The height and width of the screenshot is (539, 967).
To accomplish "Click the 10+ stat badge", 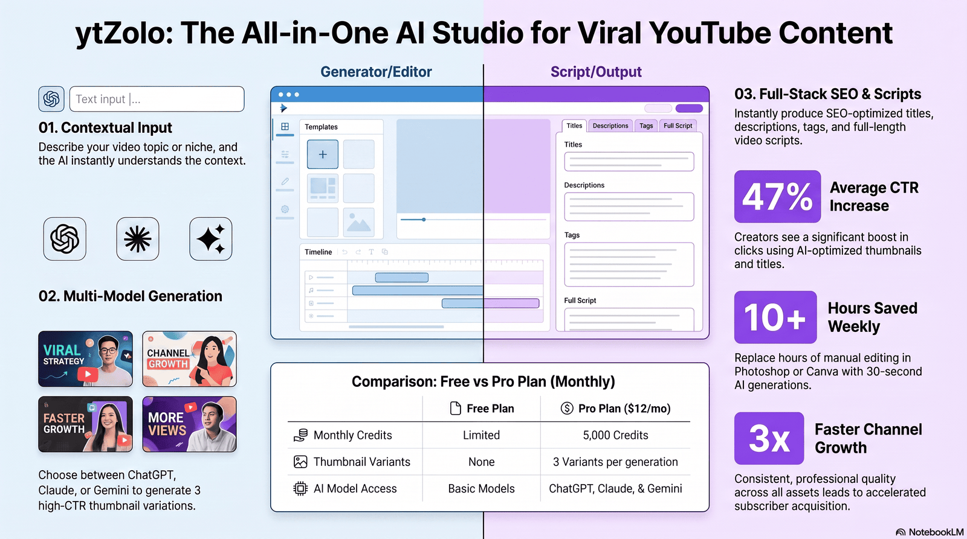I will pyautogui.click(x=775, y=317).
